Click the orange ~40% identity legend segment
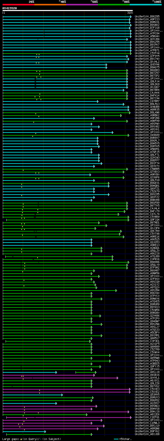 (50, 4)
